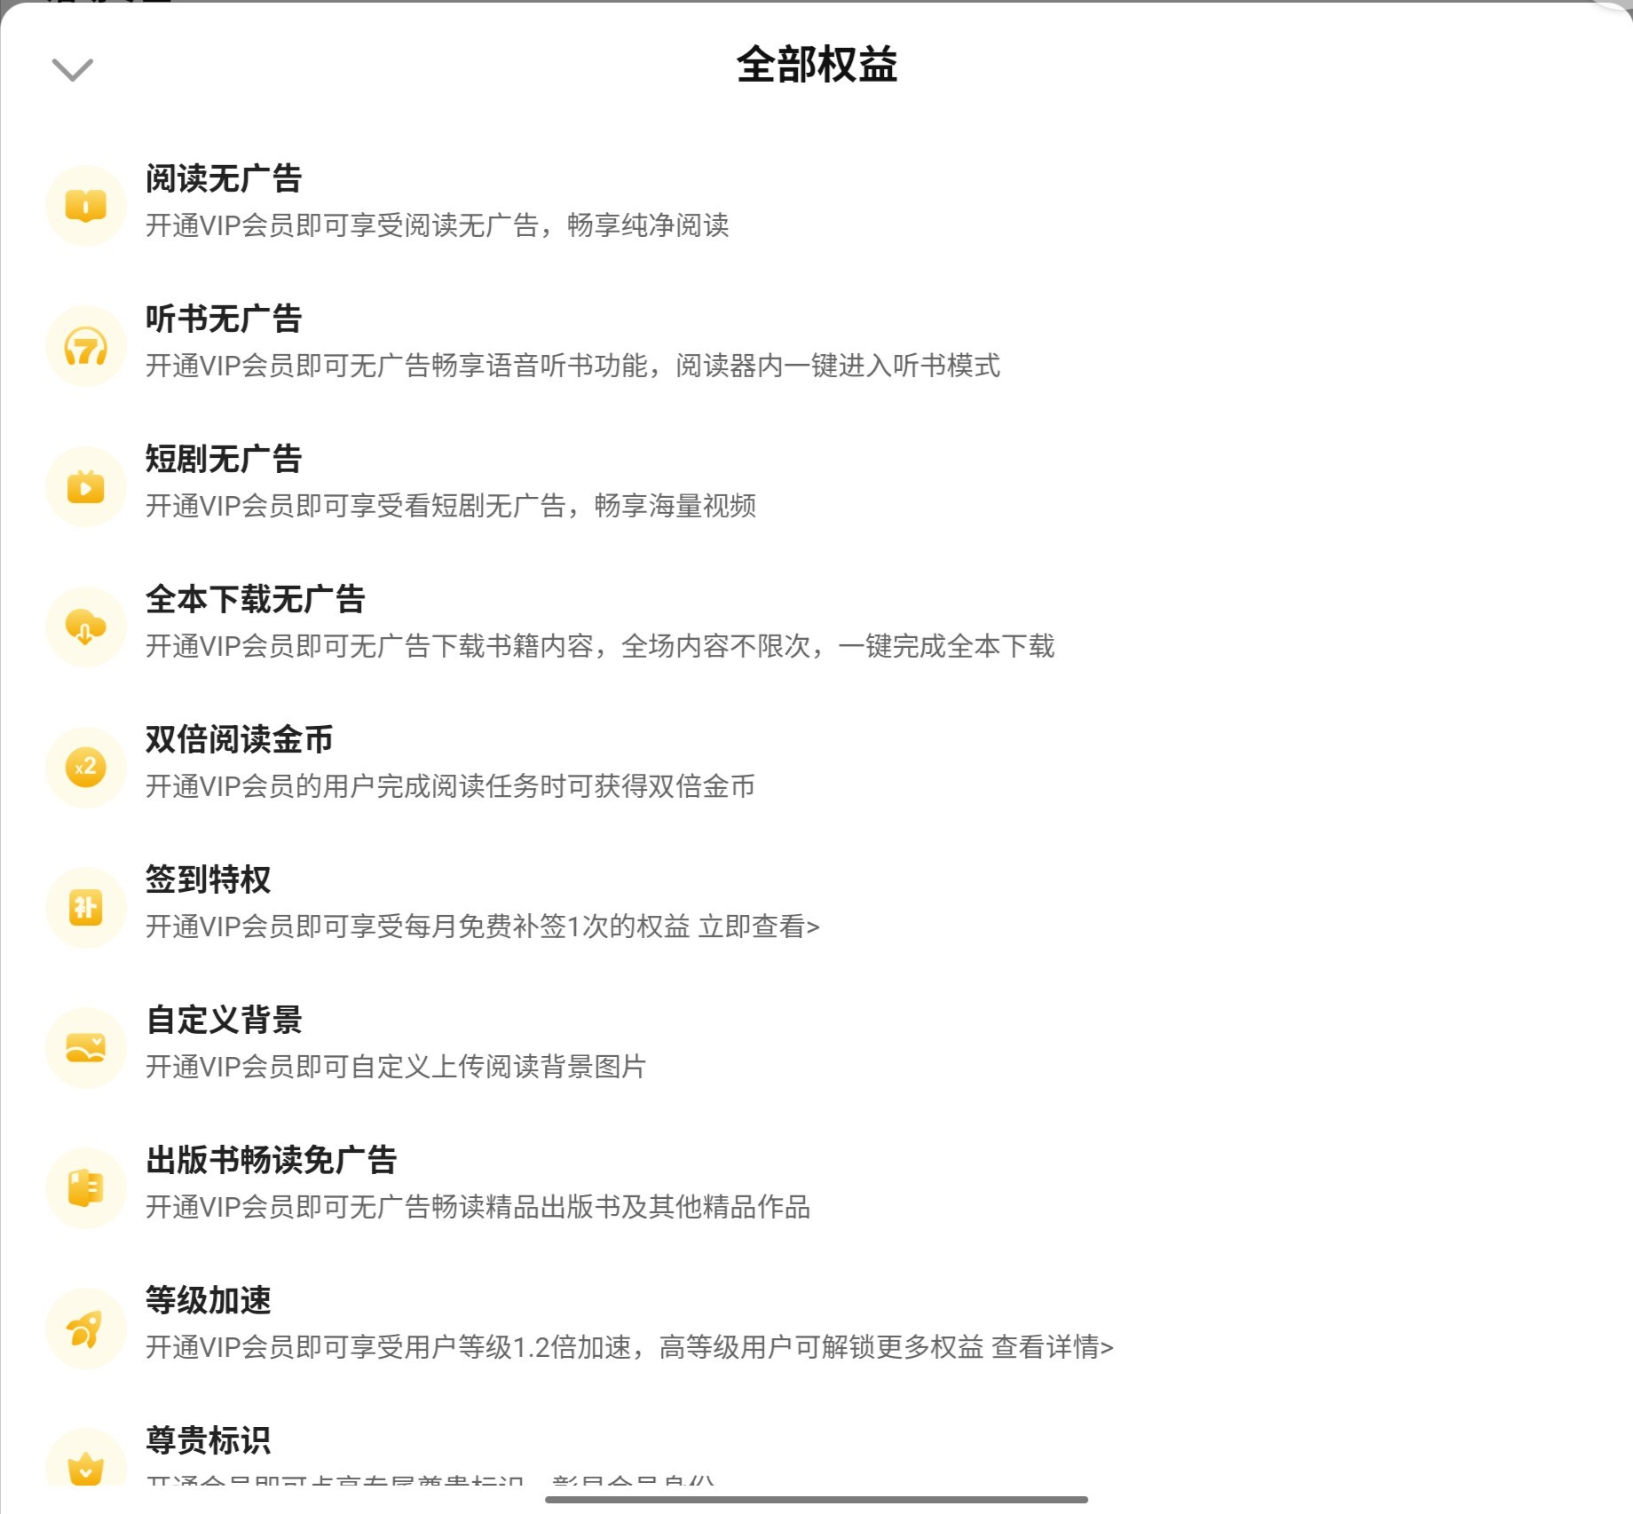The height and width of the screenshot is (1514, 1633).
Task: Tap the 自定义背景 benefit description text
Action: pos(396,1067)
